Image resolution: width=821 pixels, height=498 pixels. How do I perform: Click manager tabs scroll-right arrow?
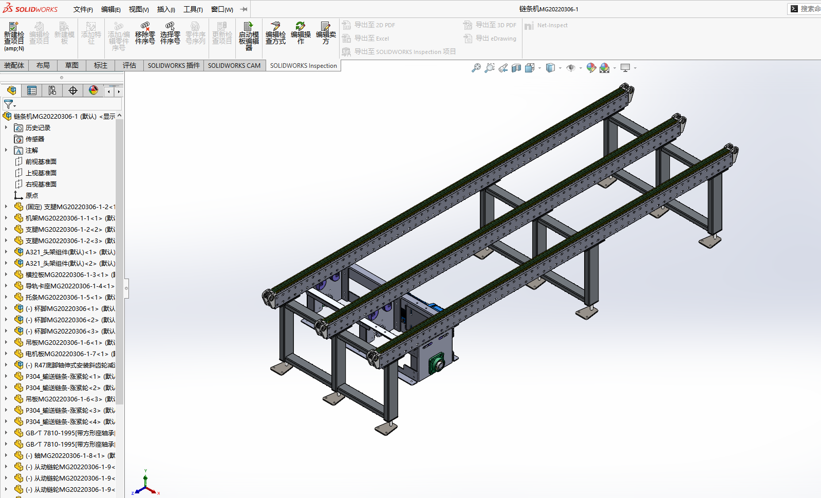pos(119,91)
